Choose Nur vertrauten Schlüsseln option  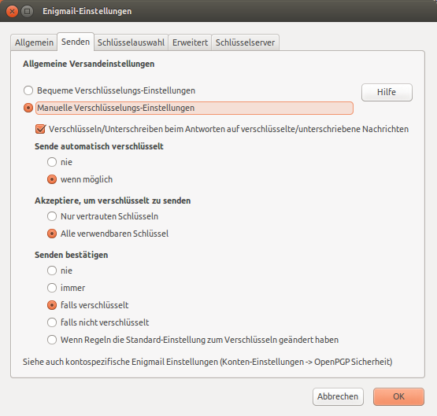point(52,216)
